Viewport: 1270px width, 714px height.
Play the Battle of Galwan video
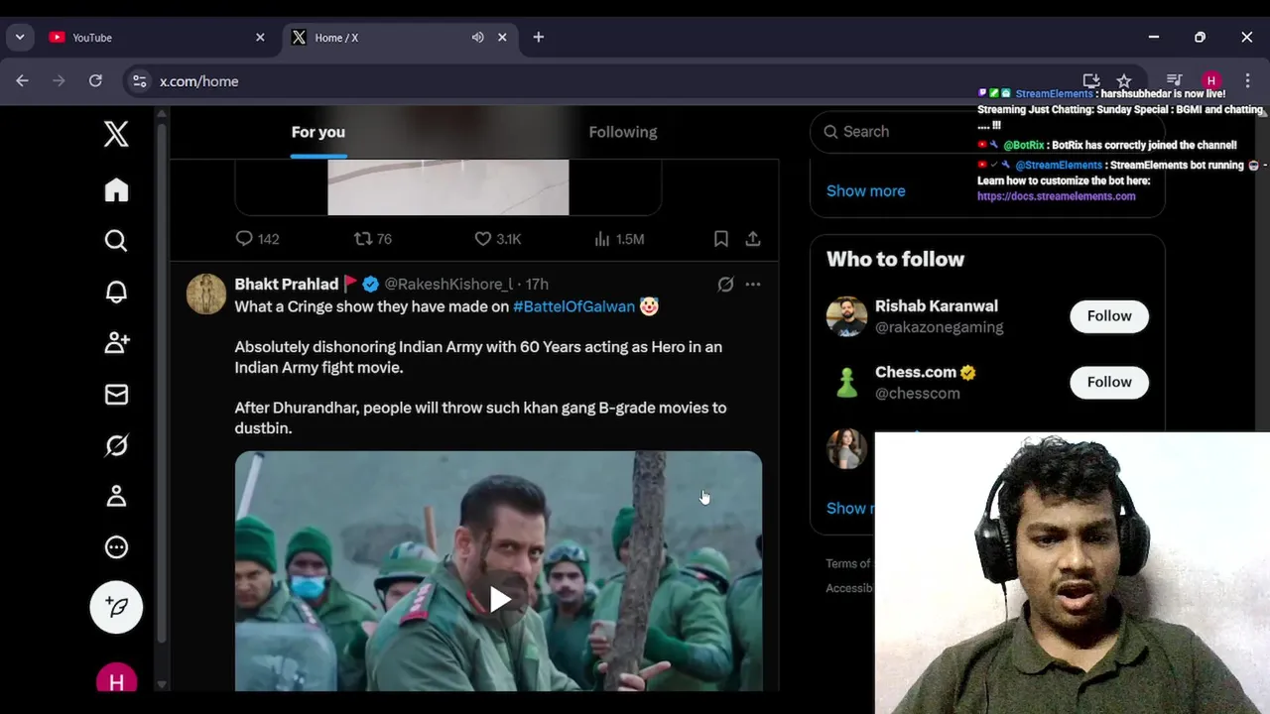point(499,599)
